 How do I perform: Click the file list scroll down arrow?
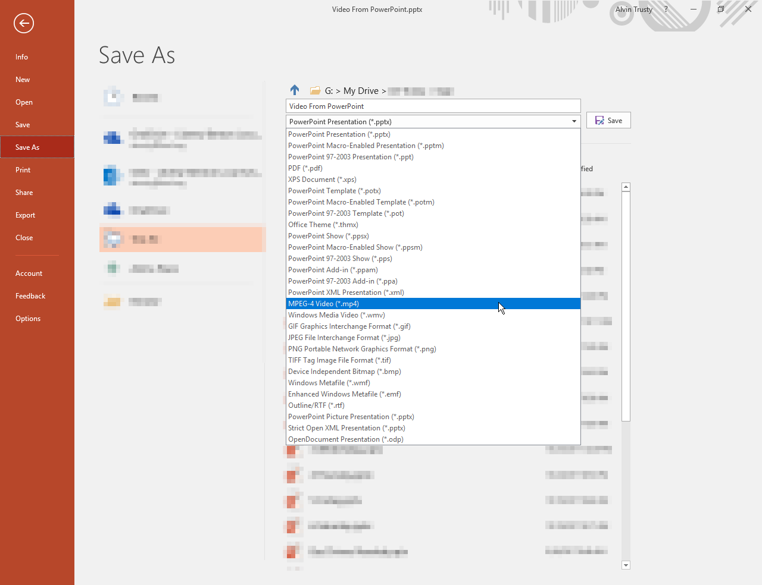click(626, 565)
